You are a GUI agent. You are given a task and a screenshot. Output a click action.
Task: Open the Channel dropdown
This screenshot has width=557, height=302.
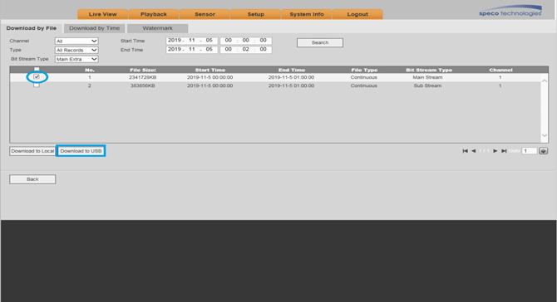pyautogui.click(x=76, y=41)
